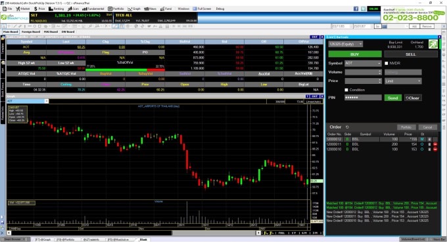
Task: Switch to the Foreign Board tab
Action: 31,32
